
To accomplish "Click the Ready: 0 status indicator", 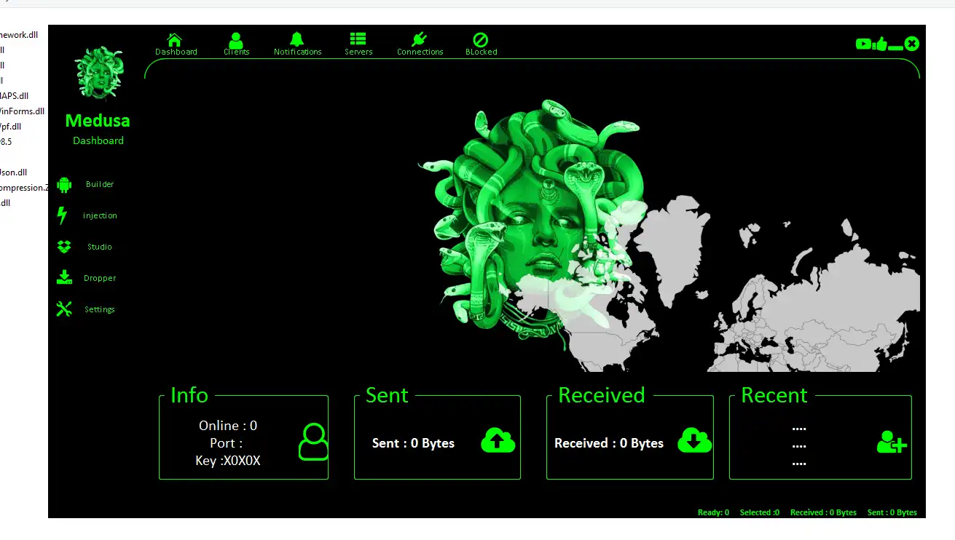I will (713, 512).
